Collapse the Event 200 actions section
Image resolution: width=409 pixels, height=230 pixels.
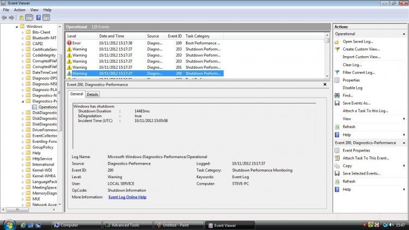coord(404,143)
